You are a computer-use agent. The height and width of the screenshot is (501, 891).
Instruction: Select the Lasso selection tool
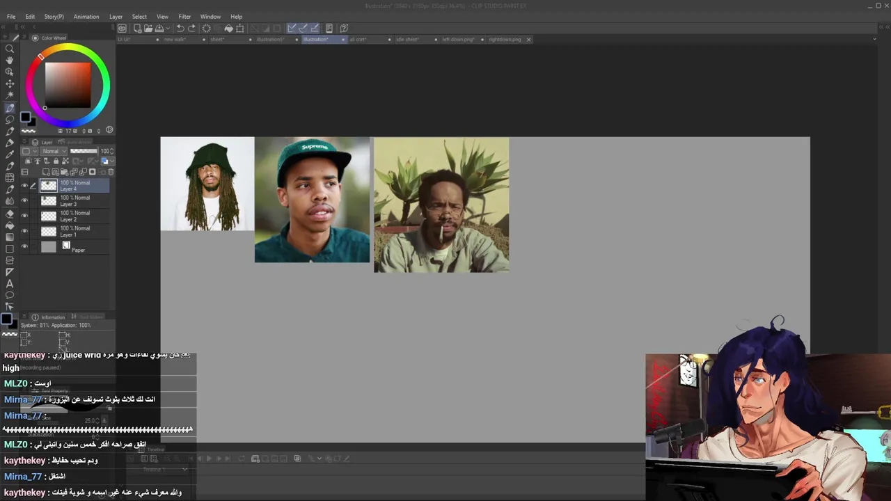coord(10,120)
